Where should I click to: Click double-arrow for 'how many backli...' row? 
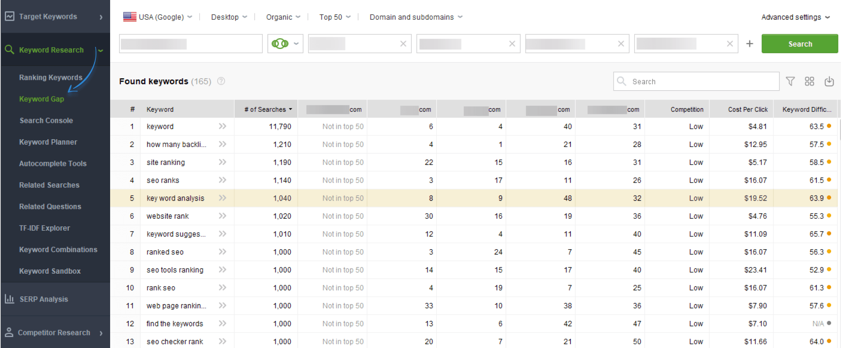pyautogui.click(x=222, y=144)
